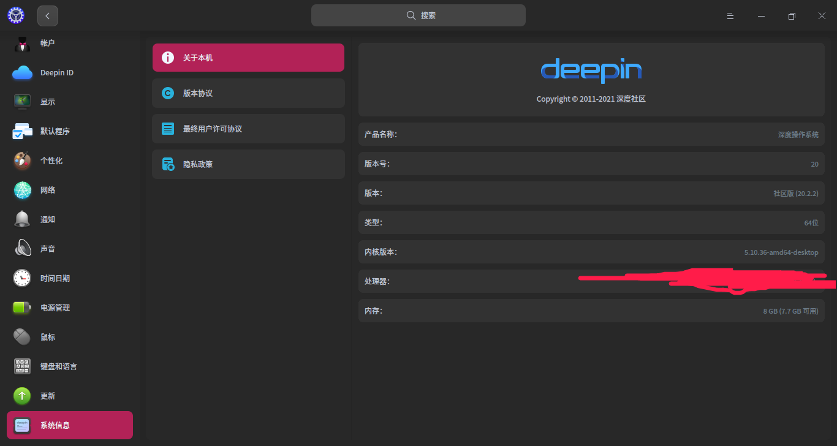Click the 5.10.36-amd64-desktop kernel value

coord(781,252)
